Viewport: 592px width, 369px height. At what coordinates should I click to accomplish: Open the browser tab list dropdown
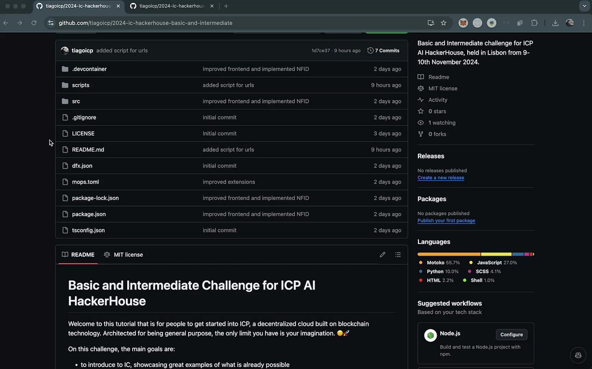(x=584, y=6)
